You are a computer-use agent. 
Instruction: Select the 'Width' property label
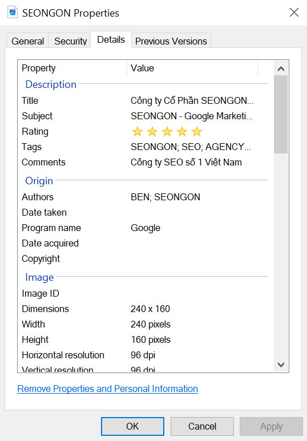coord(33,324)
